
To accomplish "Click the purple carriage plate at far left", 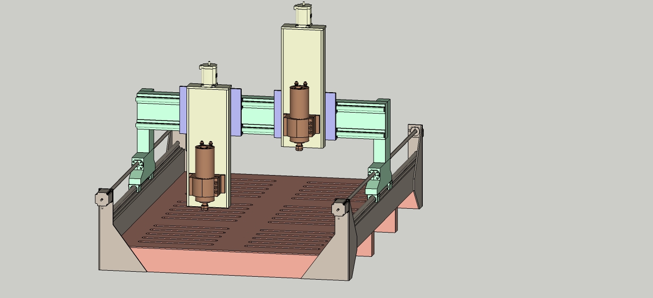I will pyautogui.click(x=183, y=110).
